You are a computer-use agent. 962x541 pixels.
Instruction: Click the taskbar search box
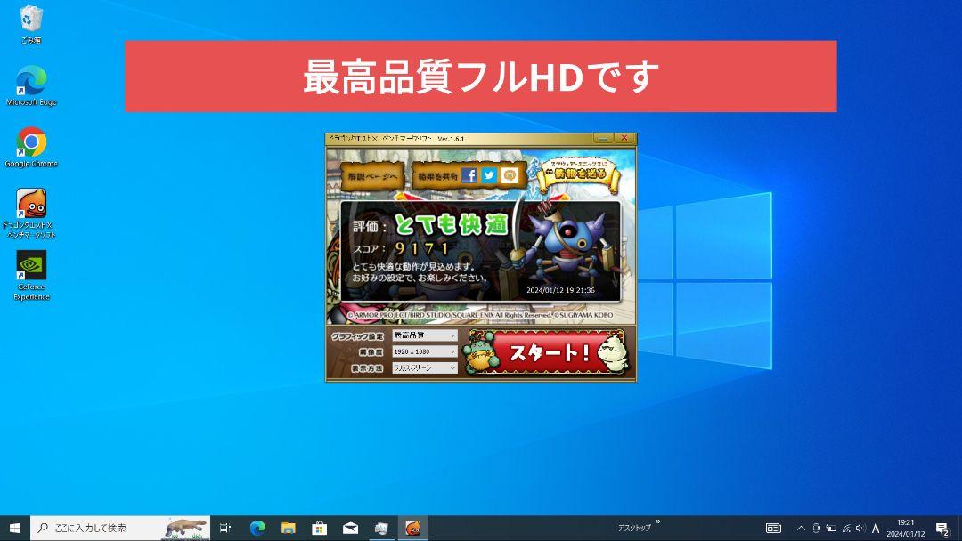(120, 528)
